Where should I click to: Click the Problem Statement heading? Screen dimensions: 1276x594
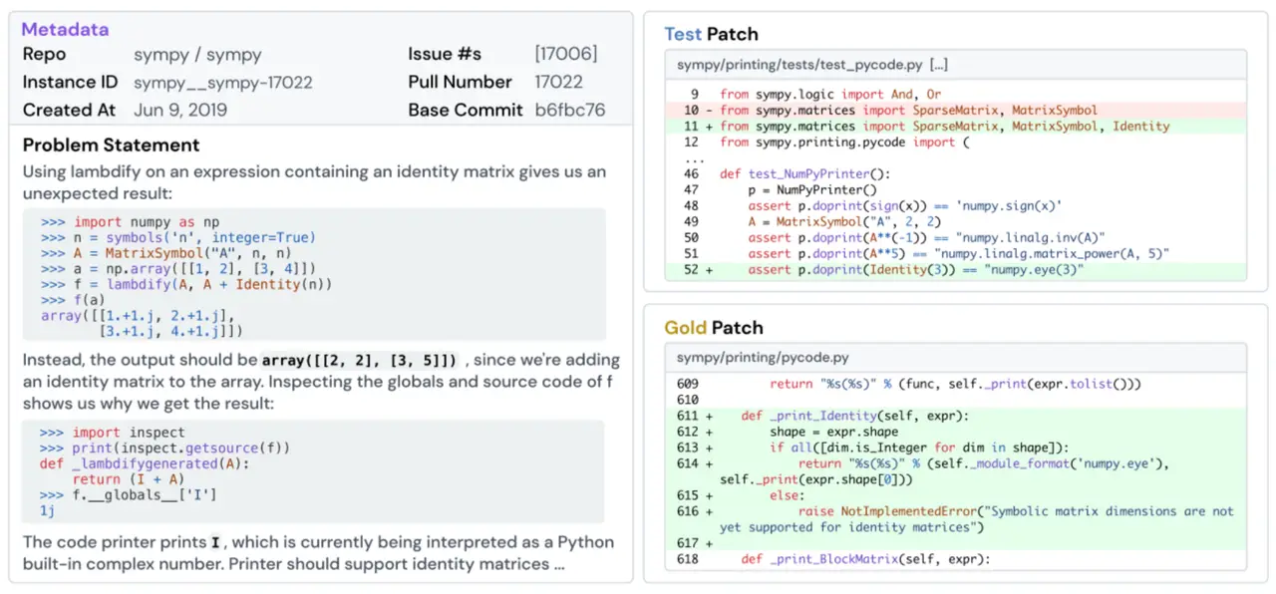pos(110,145)
